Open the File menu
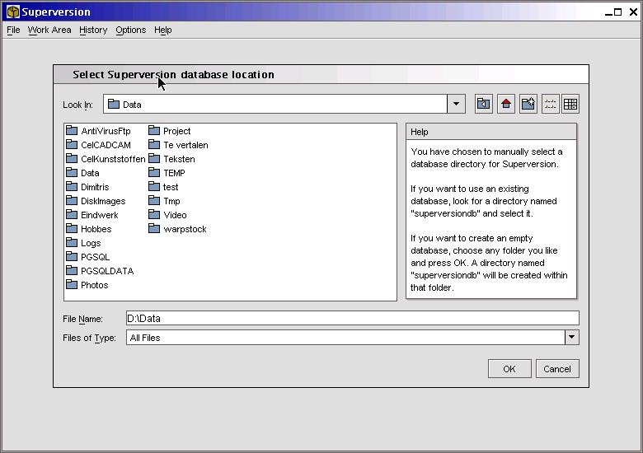This screenshot has width=643, height=453. click(13, 30)
